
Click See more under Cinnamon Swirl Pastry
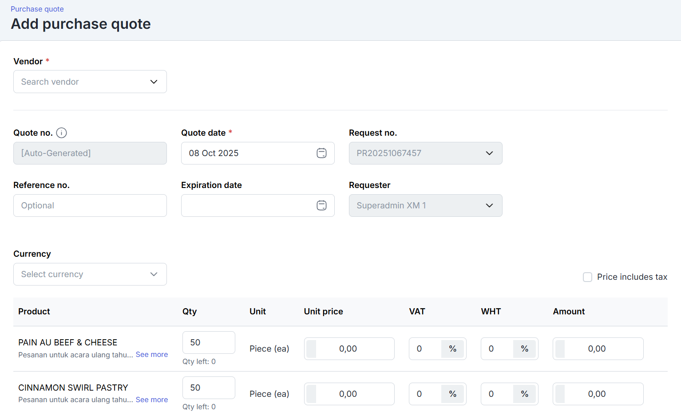[152, 400]
